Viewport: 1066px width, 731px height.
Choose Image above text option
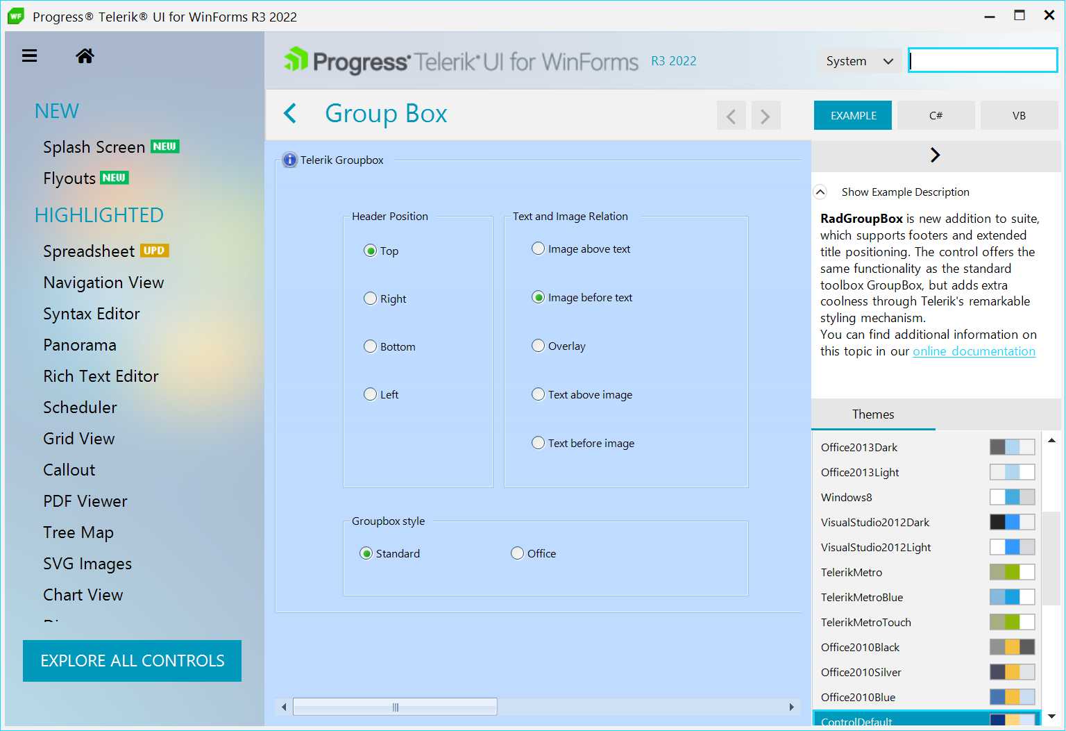click(581, 249)
